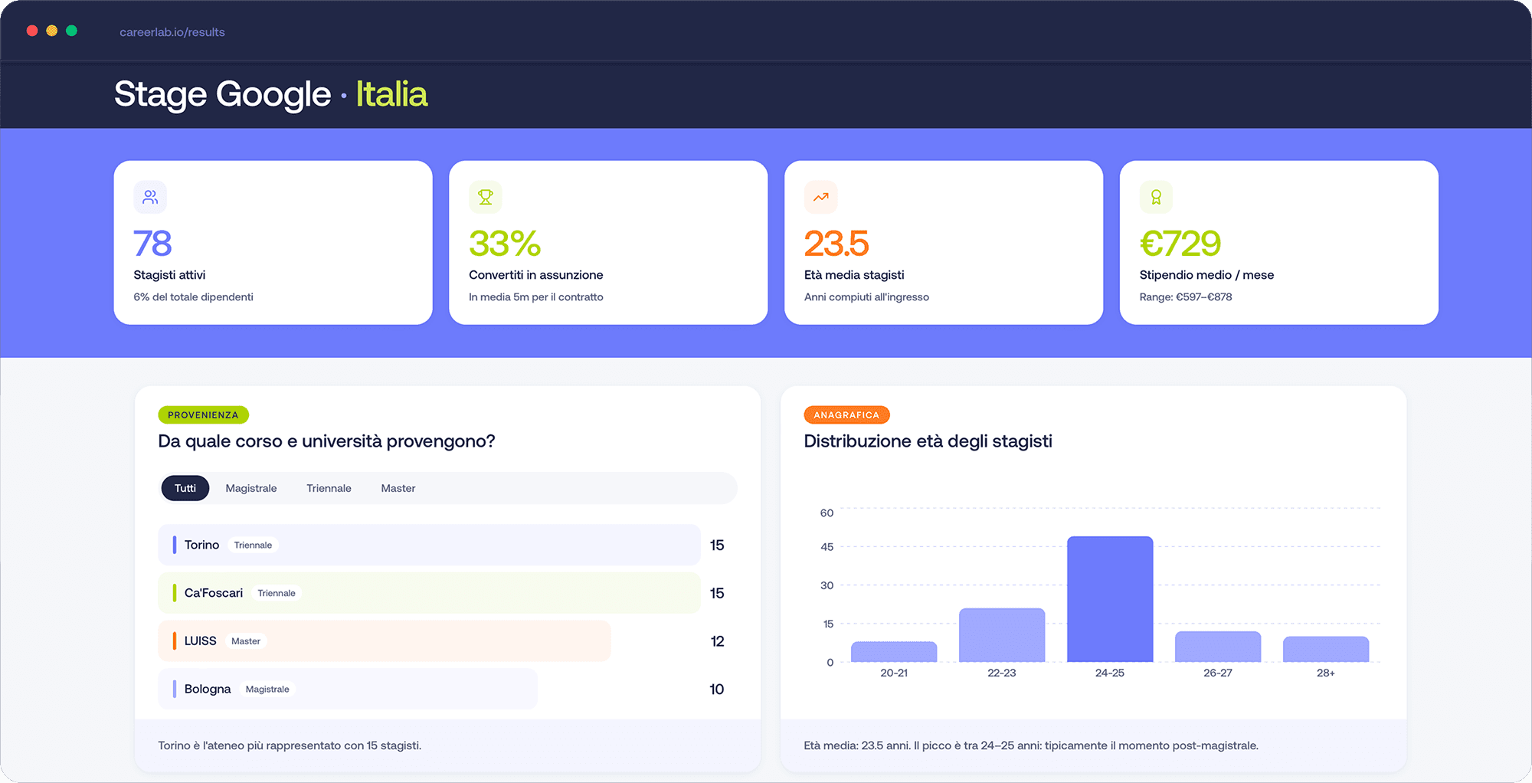The image size is (1532, 783).
Task: Enable the Magistrale filter
Action: coord(250,488)
